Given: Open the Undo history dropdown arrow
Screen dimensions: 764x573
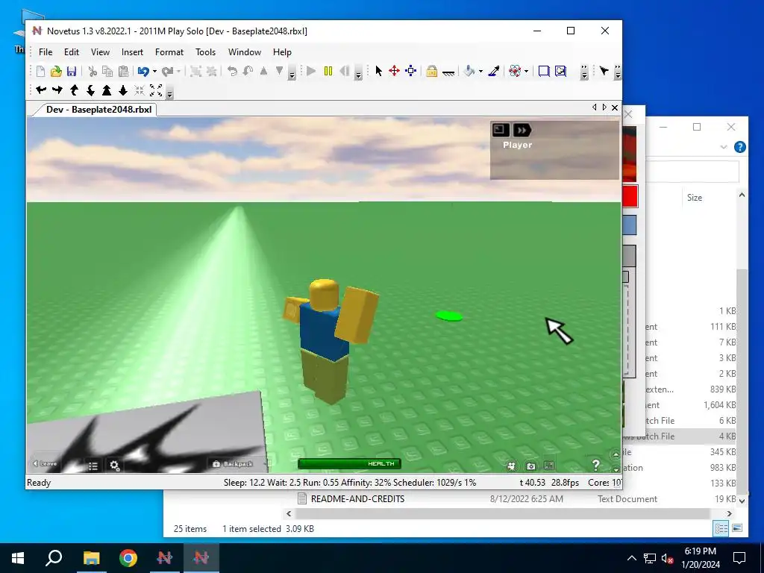Looking at the screenshot, I should (154, 72).
